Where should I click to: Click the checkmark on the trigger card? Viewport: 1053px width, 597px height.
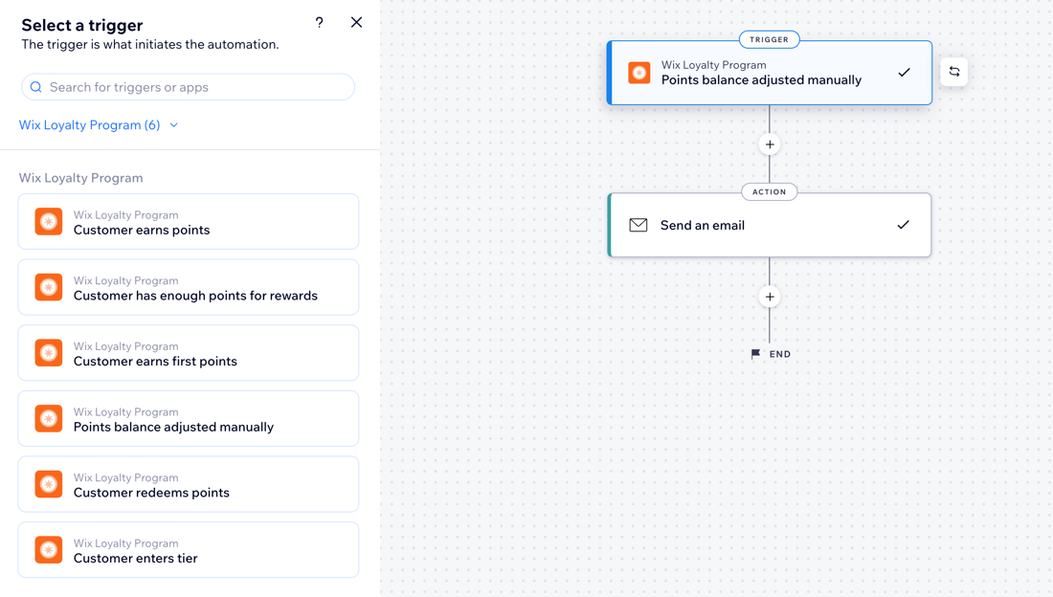pyautogui.click(x=904, y=73)
